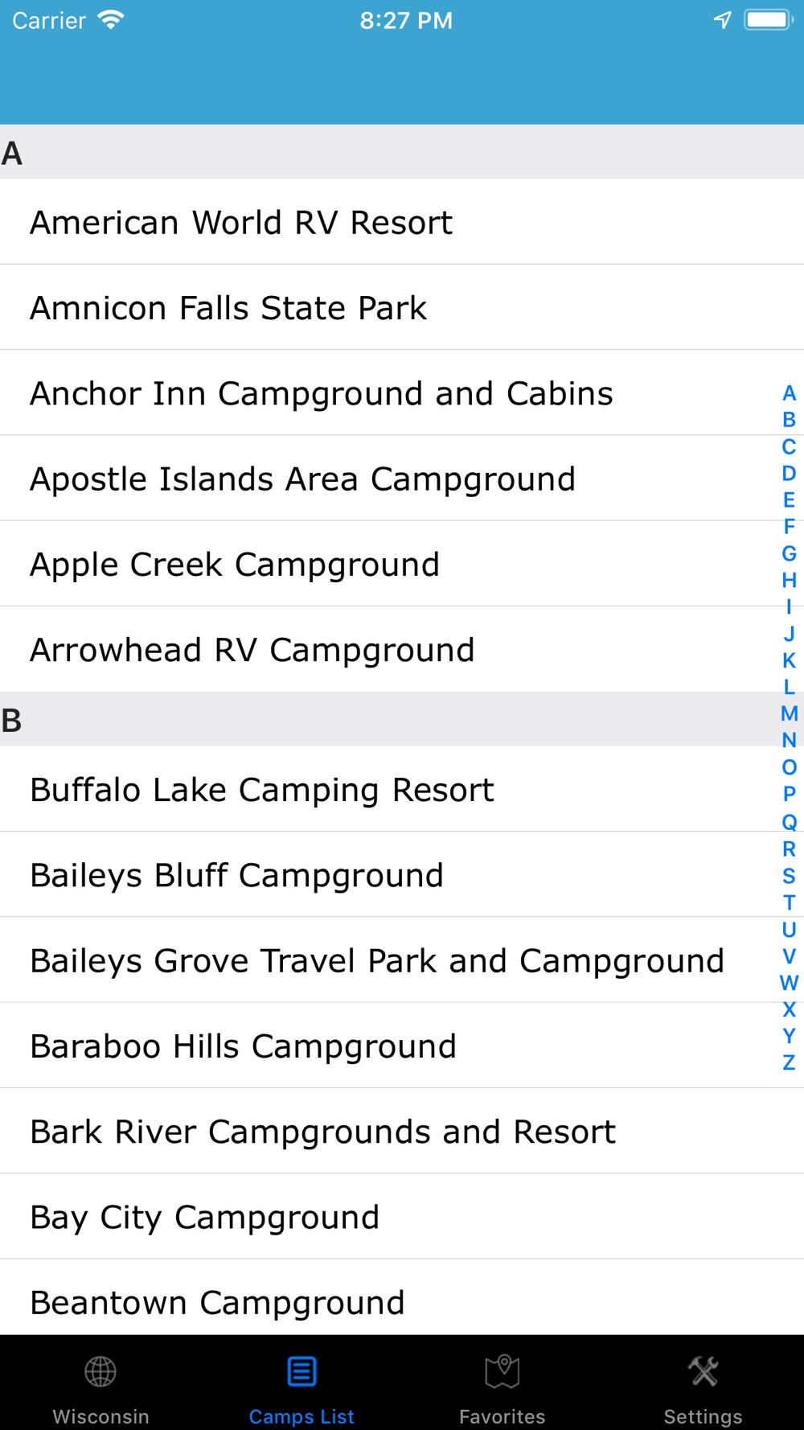Viewport: 804px width, 1430px height.
Task: Jump to letter S in index
Action: pos(789,875)
